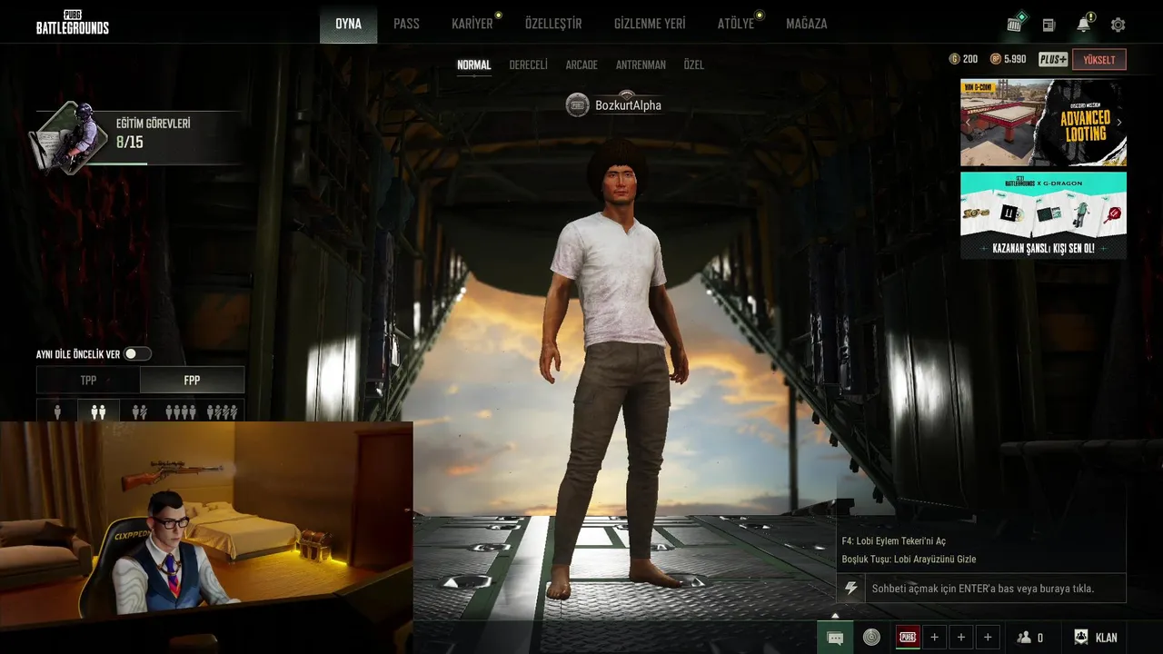This screenshot has width=1163, height=654.
Task: Open the settings gear icon
Action: (1118, 25)
